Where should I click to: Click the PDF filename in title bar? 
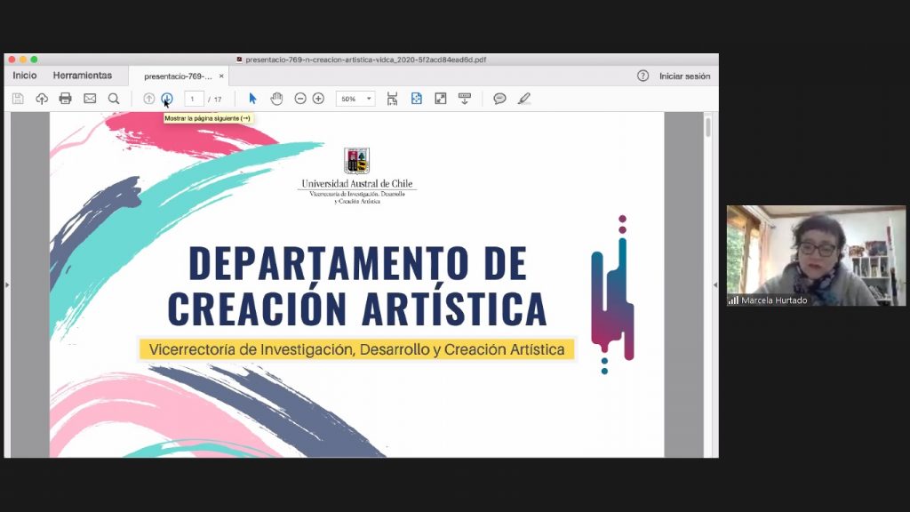pyautogui.click(x=365, y=60)
